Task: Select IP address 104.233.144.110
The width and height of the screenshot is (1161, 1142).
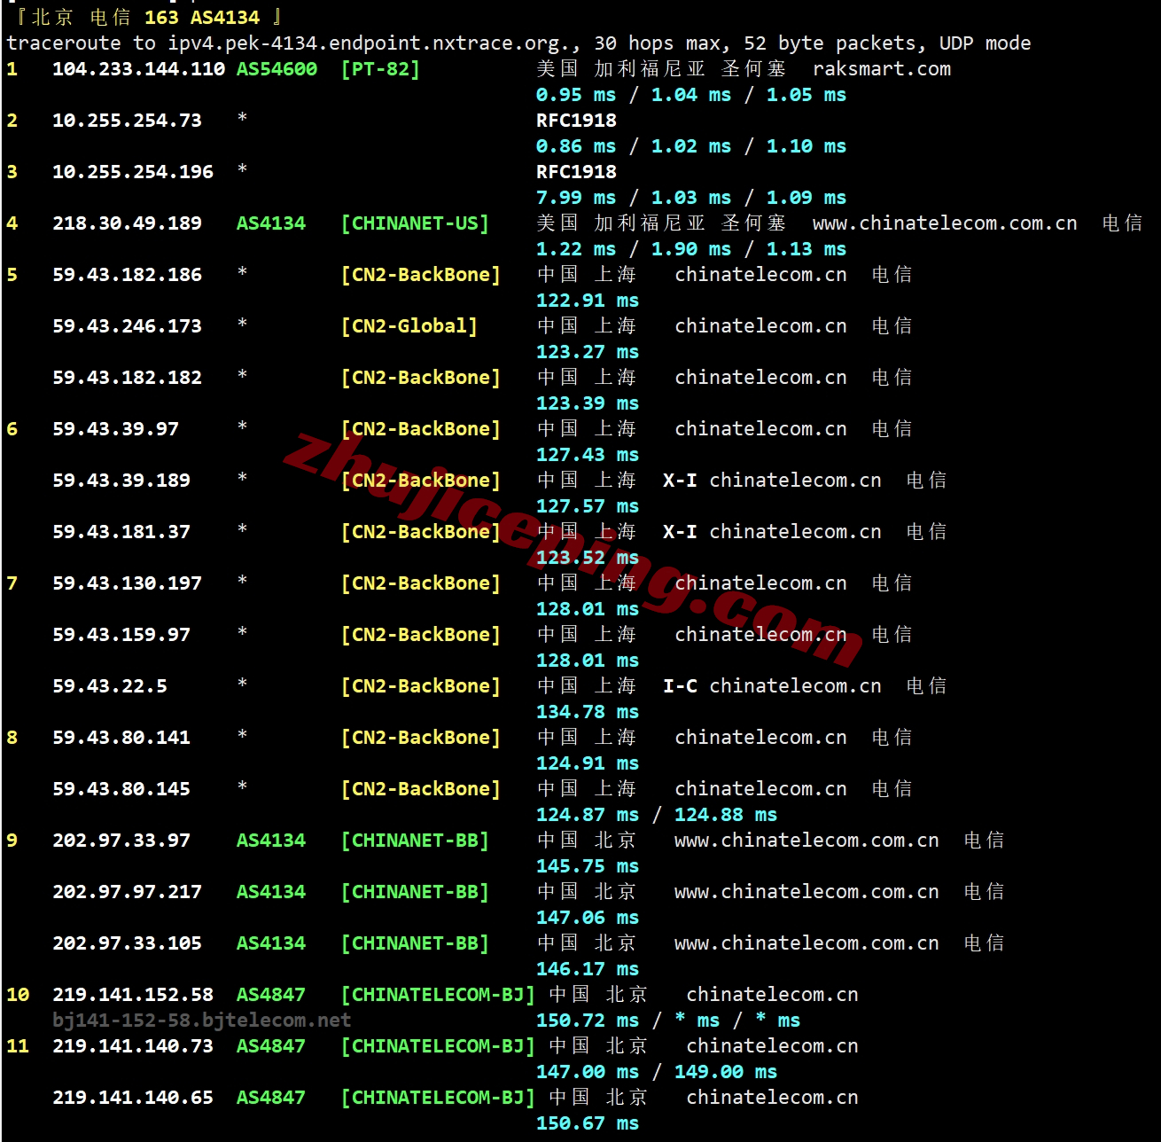Action: click(x=138, y=69)
